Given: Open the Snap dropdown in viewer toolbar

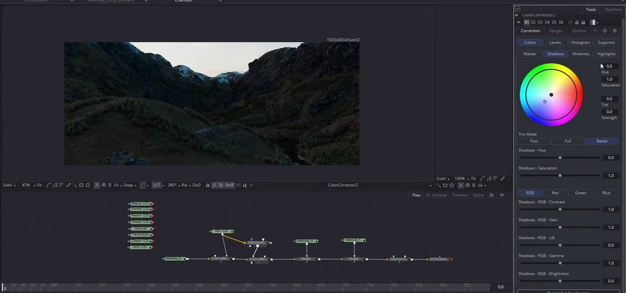Looking at the screenshot, I should (x=128, y=185).
